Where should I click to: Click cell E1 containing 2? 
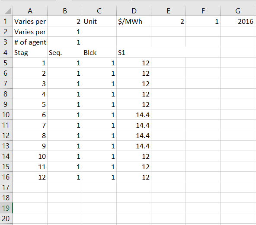[x=169, y=21]
